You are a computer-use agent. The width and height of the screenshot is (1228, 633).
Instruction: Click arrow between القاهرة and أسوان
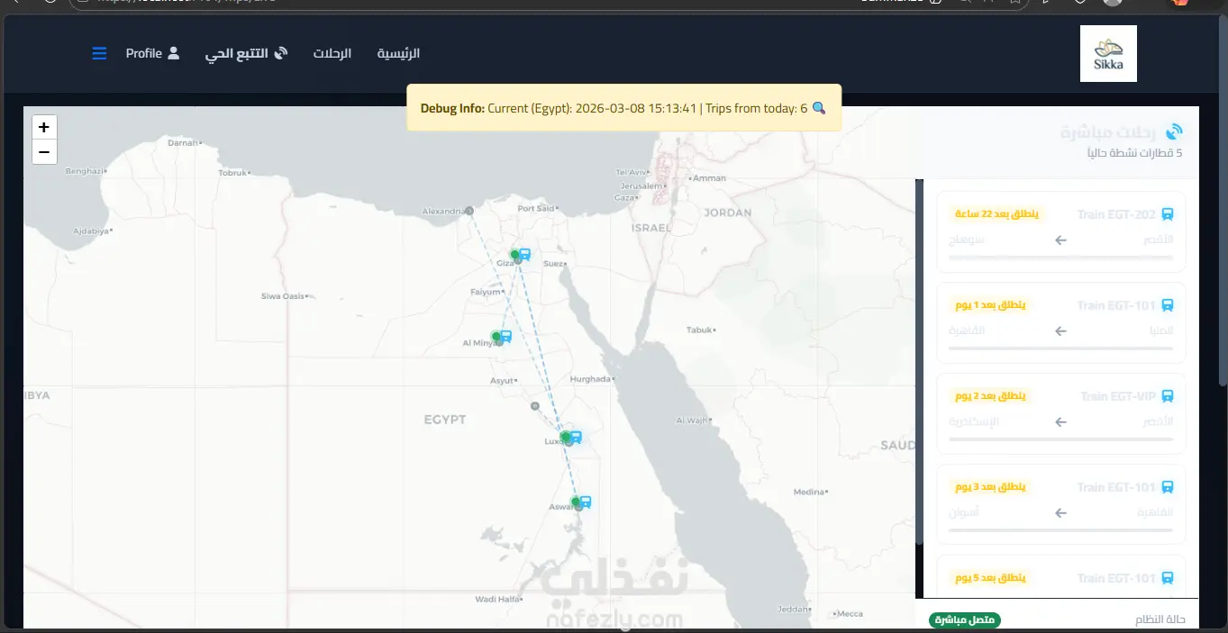[1061, 512]
